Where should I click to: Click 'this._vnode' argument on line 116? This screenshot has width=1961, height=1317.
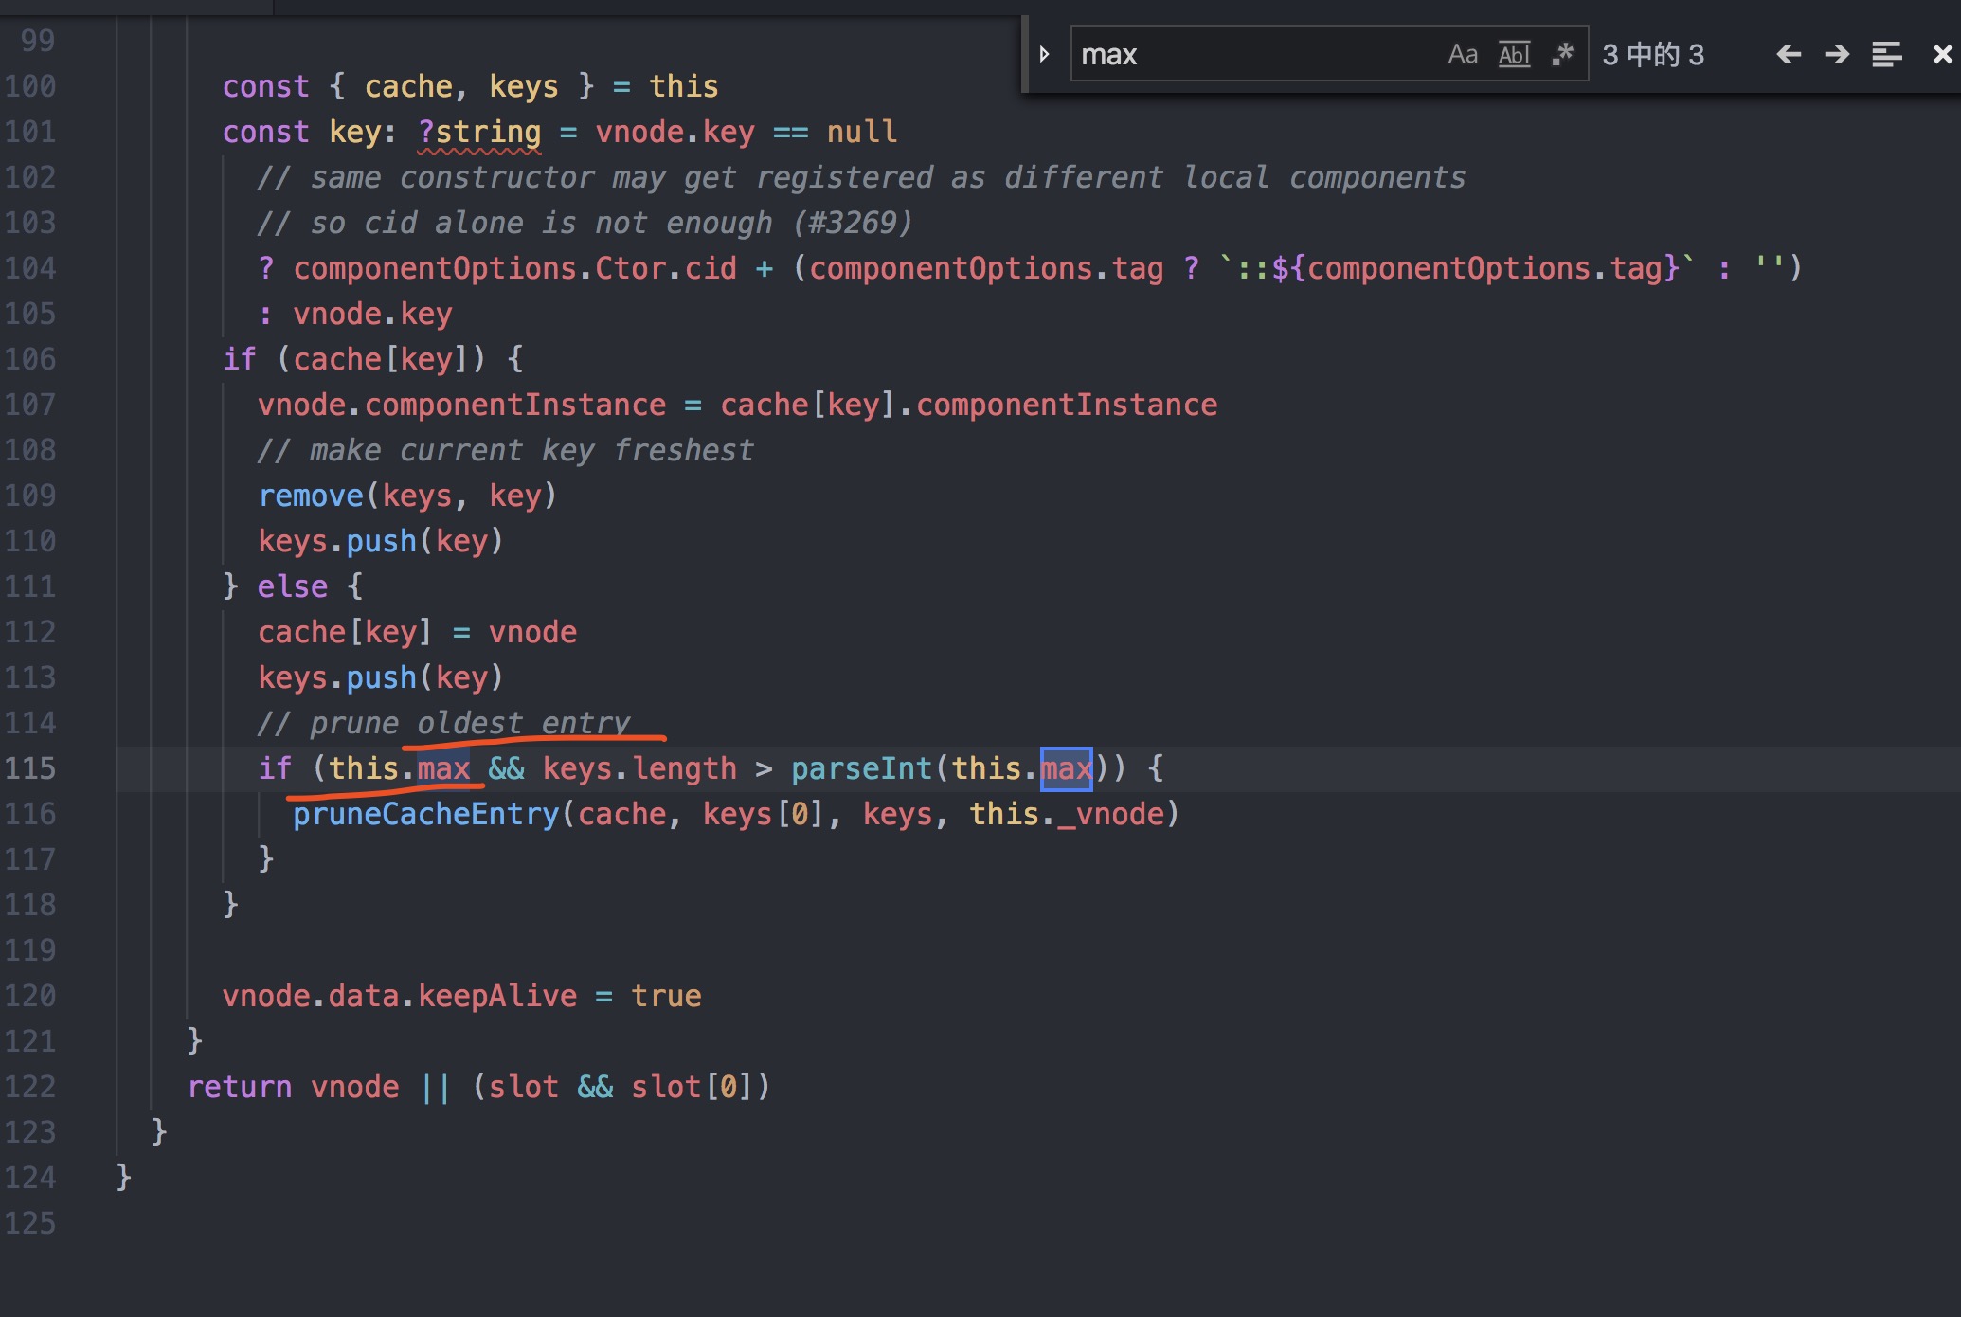click(1067, 814)
